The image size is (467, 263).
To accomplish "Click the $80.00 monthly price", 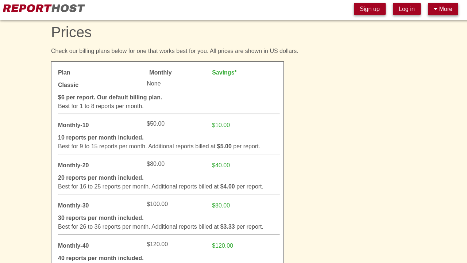I will [155, 164].
